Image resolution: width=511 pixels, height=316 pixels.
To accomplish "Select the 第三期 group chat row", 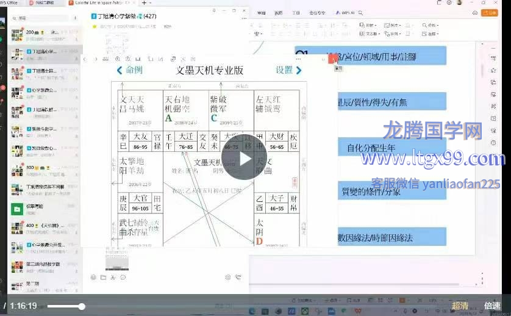I will coord(45,267).
